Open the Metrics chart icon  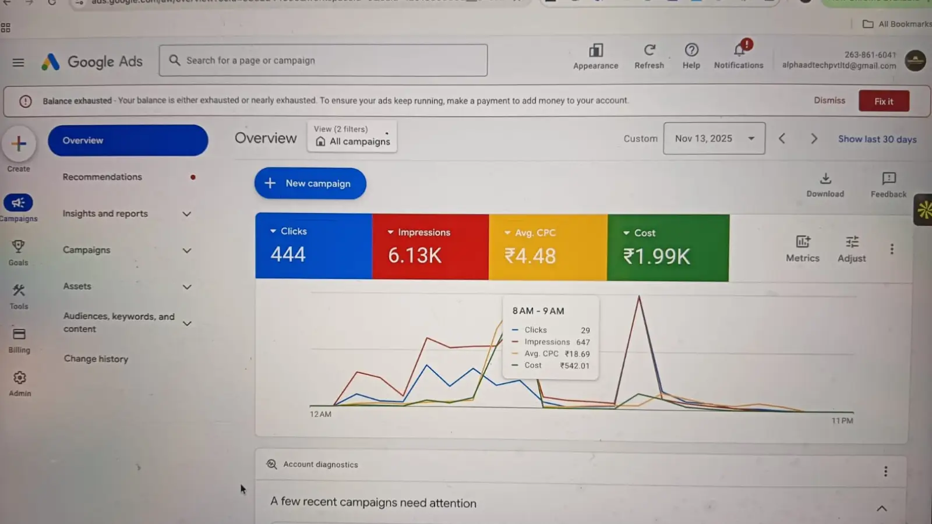802,242
